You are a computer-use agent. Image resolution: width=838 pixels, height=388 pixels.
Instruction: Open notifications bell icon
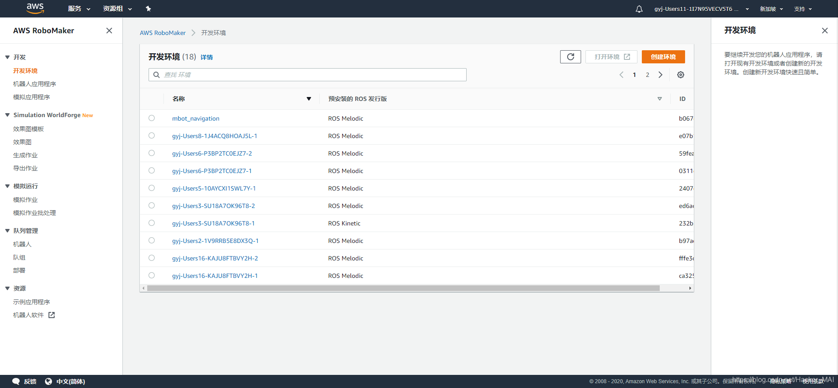[639, 9]
